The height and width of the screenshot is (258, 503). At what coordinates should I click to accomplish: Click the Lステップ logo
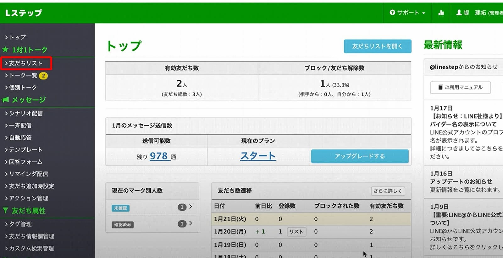(24, 13)
